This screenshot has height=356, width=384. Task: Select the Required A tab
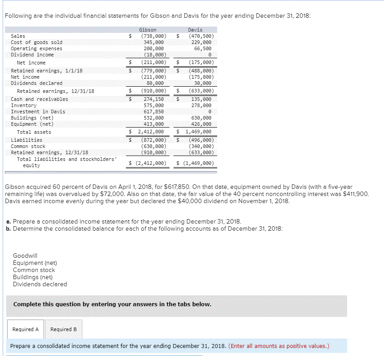[25, 329]
